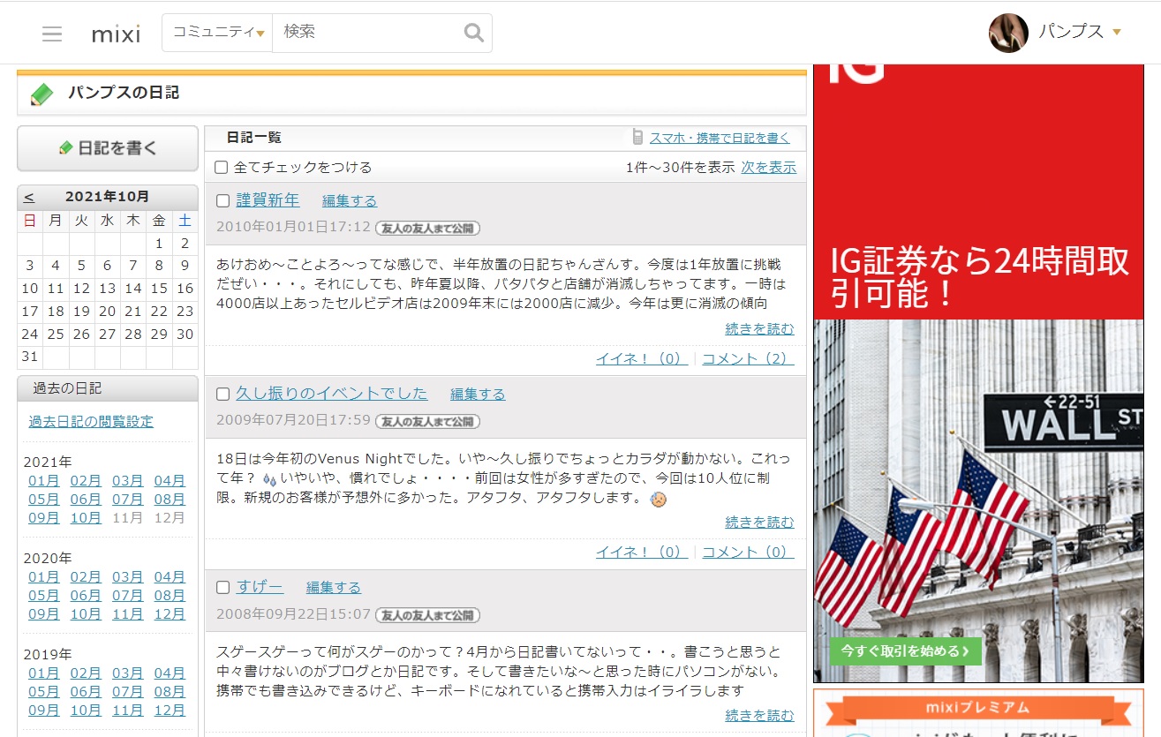Check the 謹賀新年 entry checkbox
The width and height of the screenshot is (1161, 737).
tap(223, 201)
